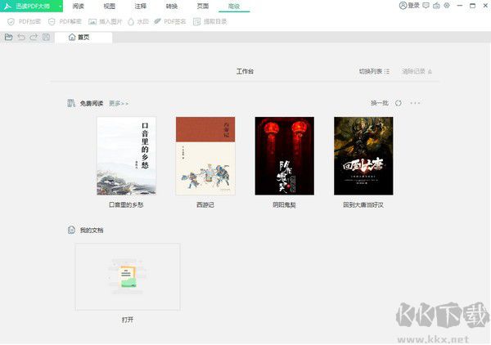Expand the 迅读PDF大师 app menu dropdown arrow

[60, 6]
